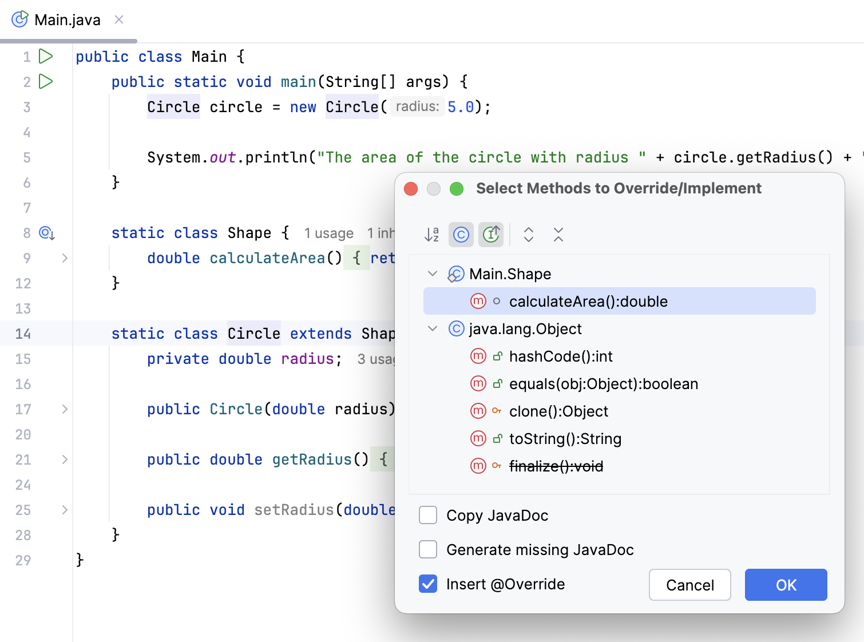Viewport: 864px width, 642px height.
Task: Switch to the Main.java tab
Action: coord(67,19)
